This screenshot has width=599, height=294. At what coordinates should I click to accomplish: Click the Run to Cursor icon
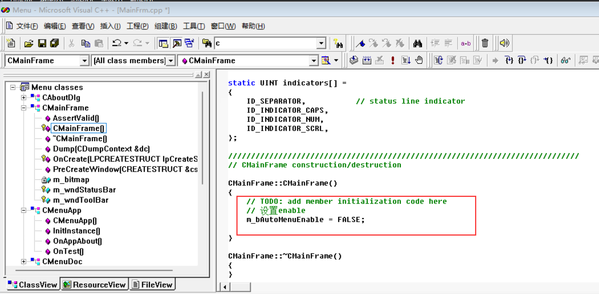coord(548,60)
